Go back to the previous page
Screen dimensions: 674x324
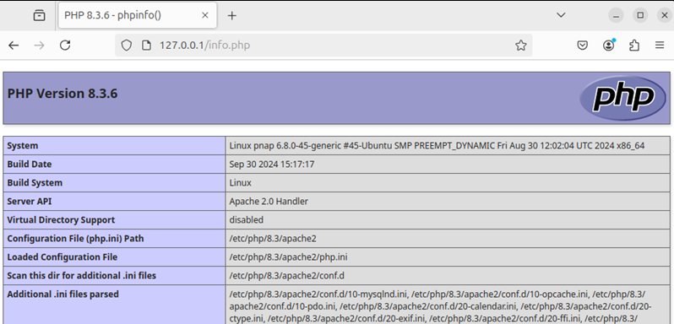pos(14,45)
